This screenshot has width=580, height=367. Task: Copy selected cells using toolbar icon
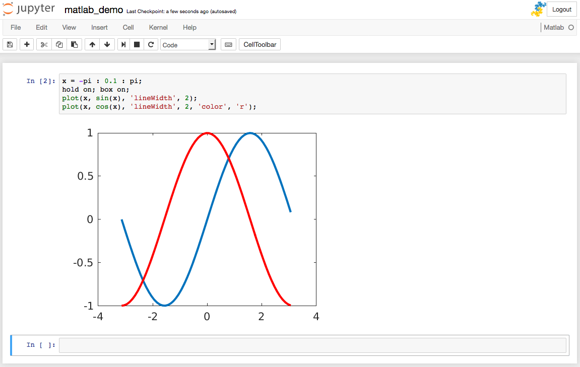click(x=59, y=45)
